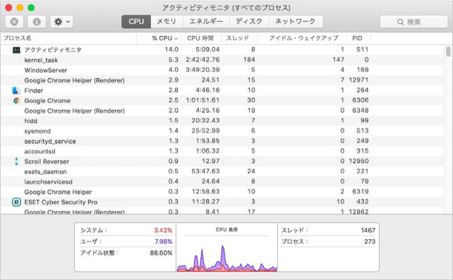Click the 検索 search field
Screen dimensions: 453x280
pyautogui.click(x=413, y=22)
